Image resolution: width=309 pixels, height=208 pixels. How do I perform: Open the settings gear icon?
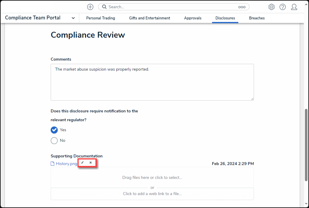pyautogui.click(x=271, y=7)
